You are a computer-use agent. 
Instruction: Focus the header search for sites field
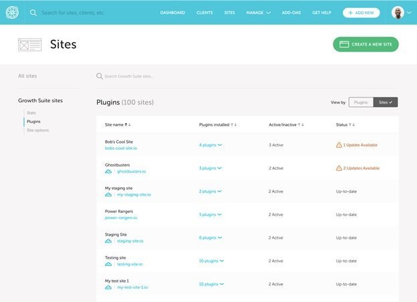click(73, 13)
